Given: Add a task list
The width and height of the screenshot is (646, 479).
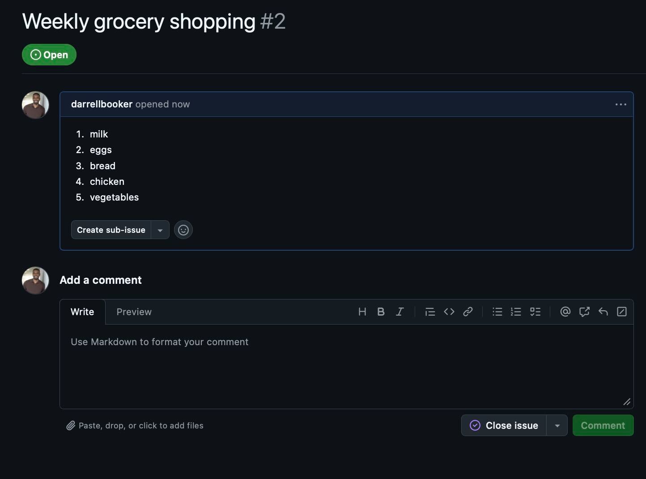Looking at the screenshot, I should [535, 312].
